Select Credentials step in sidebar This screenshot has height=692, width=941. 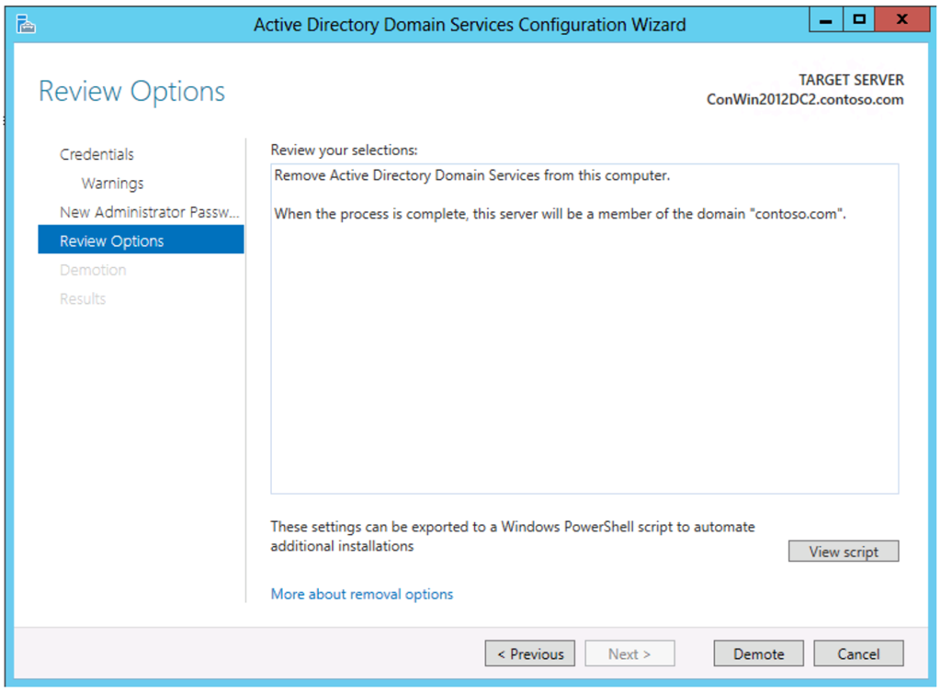click(96, 154)
